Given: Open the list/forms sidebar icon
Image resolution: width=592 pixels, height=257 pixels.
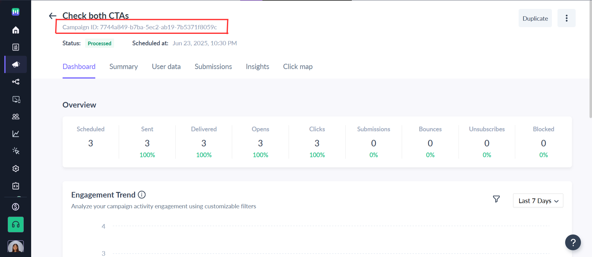Looking at the screenshot, I should 16,47.
